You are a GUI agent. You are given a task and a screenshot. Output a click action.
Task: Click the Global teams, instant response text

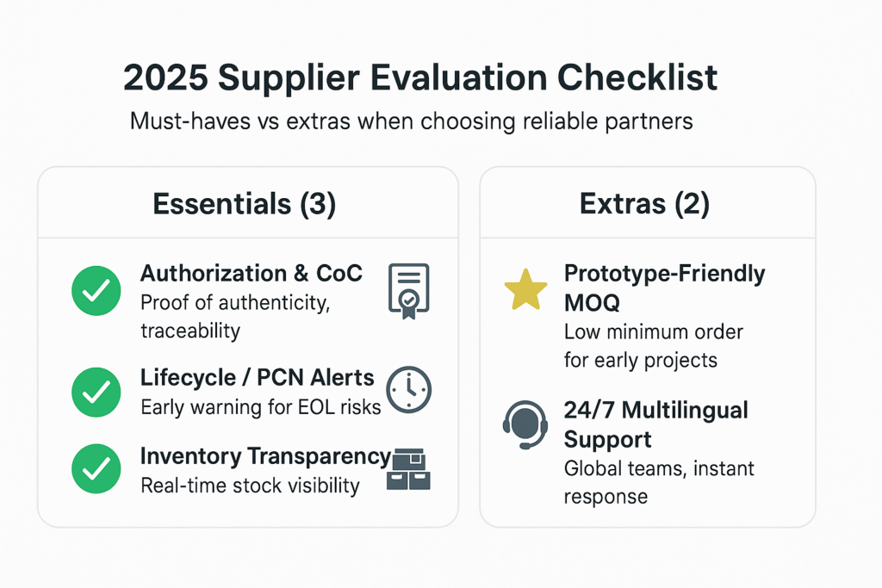click(x=659, y=482)
